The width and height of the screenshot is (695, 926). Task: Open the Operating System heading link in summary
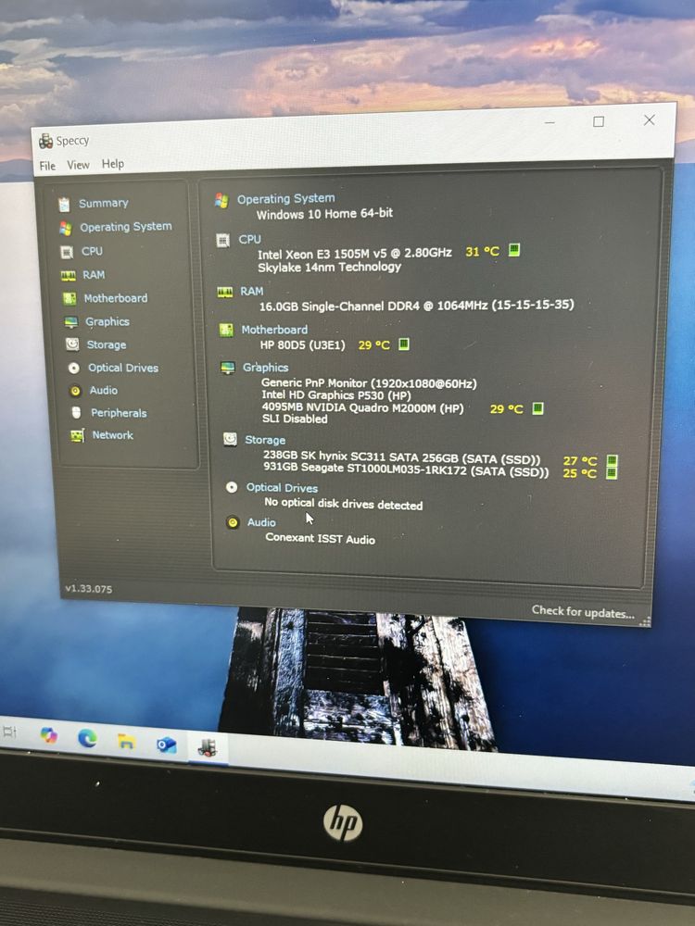[286, 199]
